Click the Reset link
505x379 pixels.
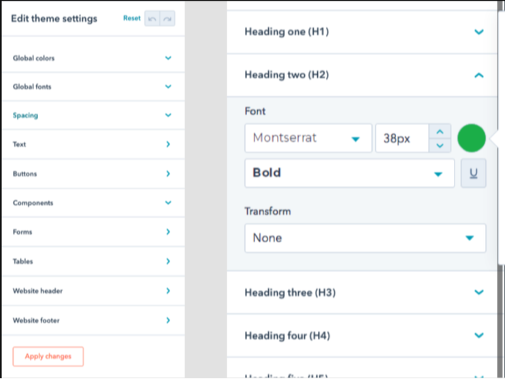[132, 18]
